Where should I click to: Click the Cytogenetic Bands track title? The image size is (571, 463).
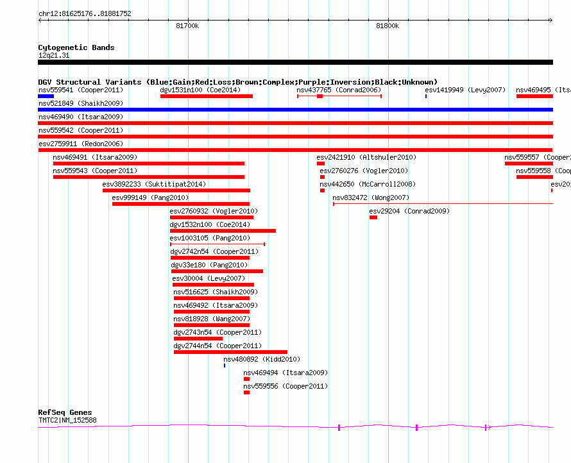point(76,47)
